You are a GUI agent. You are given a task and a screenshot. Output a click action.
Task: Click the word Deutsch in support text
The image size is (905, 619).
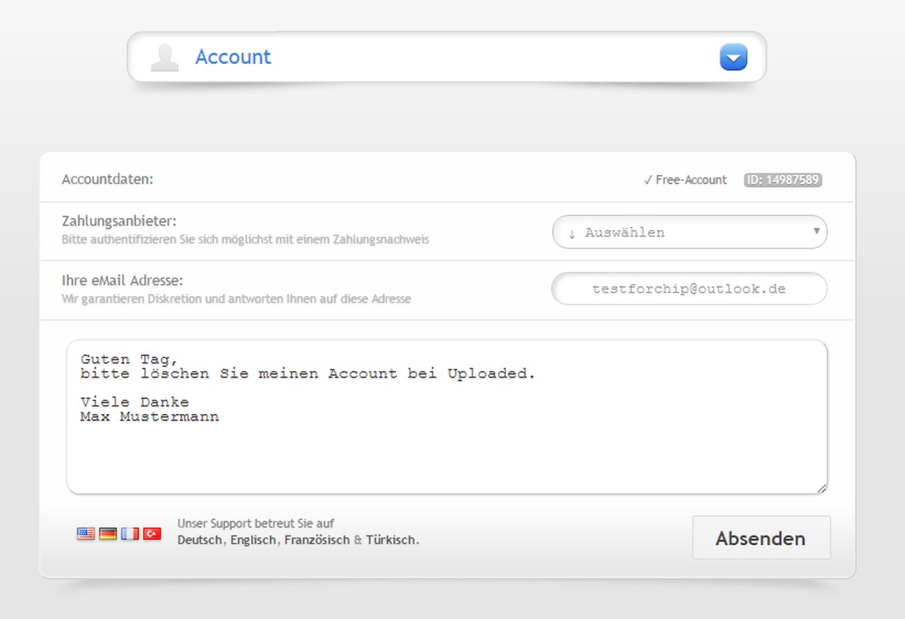click(x=200, y=540)
